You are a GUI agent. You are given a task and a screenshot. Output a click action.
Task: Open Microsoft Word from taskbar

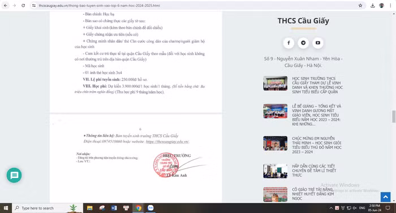point(114,208)
